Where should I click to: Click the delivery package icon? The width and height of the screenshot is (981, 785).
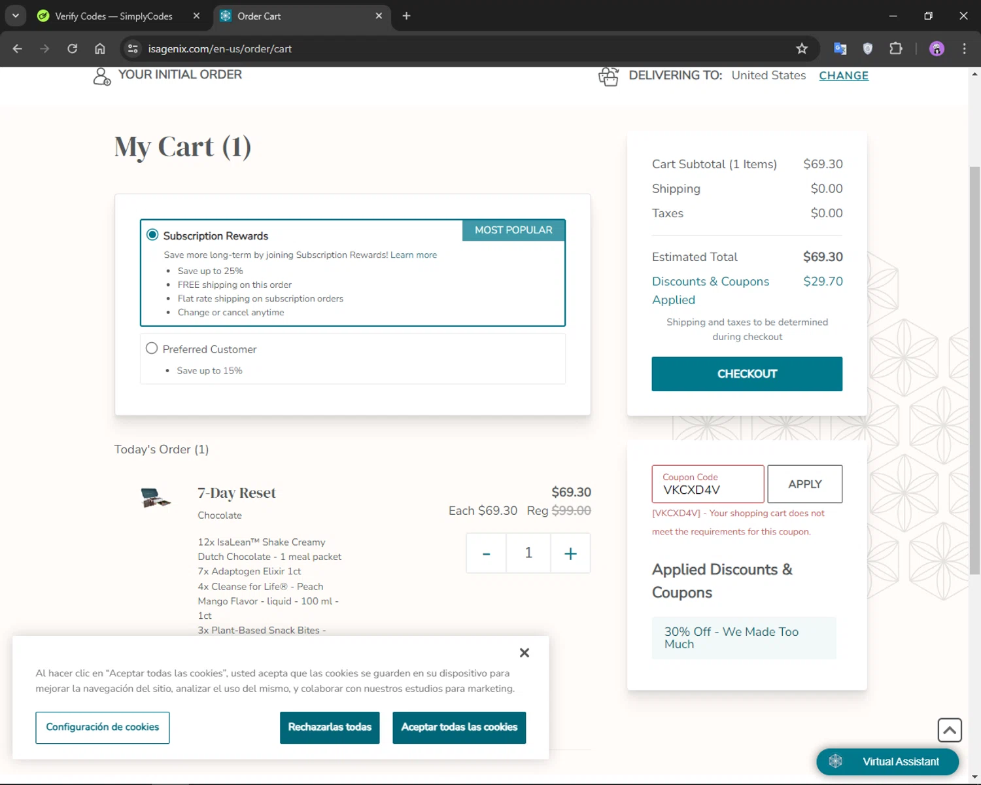coord(608,77)
